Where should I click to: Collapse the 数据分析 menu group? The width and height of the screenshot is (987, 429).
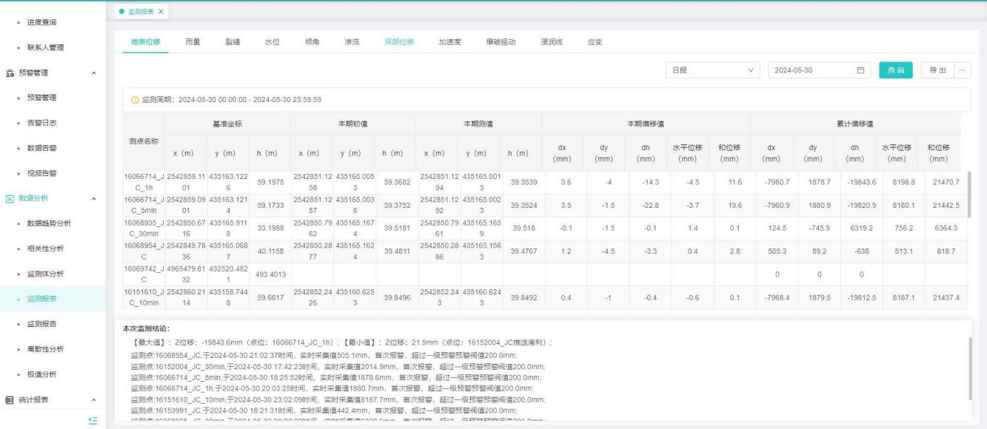pyautogui.click(x=93, y=198)
